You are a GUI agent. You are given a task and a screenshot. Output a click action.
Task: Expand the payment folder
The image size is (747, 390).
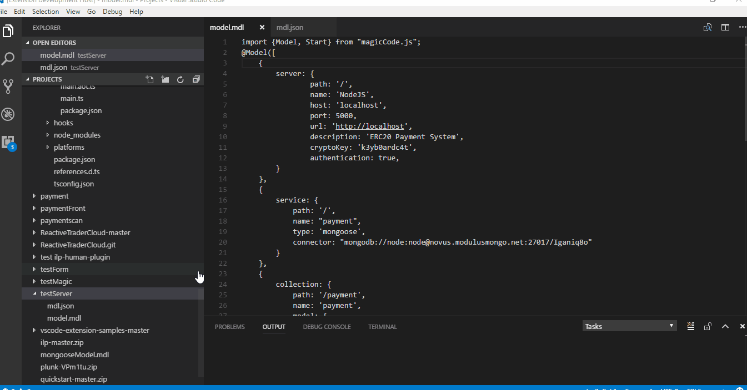click(x=113, y=196)
